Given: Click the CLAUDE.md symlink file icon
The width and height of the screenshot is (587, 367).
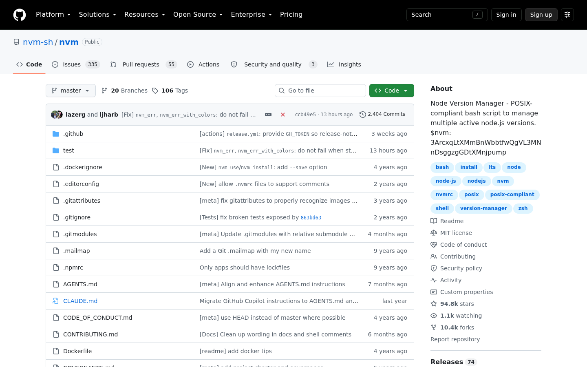Looking at the screenshot, I should pyautogui.click(x=56, y=301).
